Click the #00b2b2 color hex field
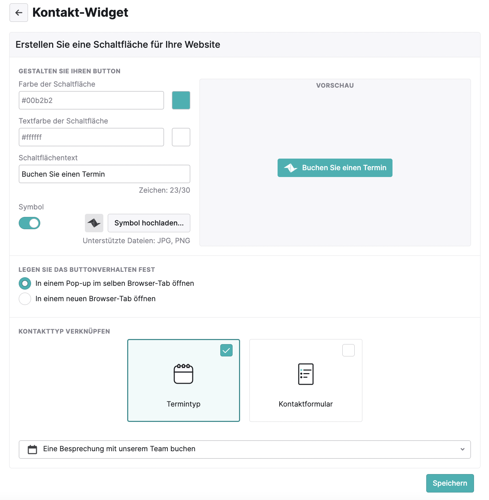The height and width of the screenshot is (500, 489). tap(91, 100)
